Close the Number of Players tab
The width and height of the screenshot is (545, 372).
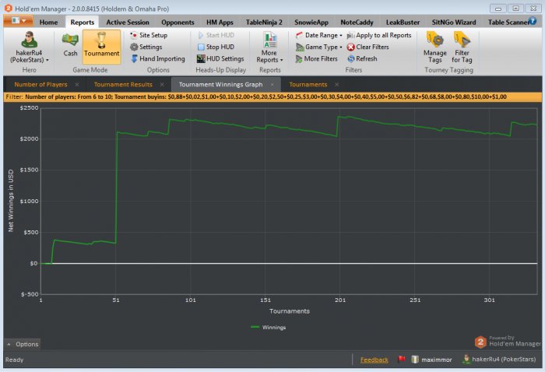pyautogui.click(x=77, y=84)
